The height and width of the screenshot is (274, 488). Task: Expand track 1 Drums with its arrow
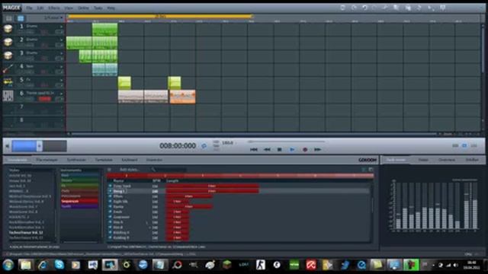[x=61, y=27]
